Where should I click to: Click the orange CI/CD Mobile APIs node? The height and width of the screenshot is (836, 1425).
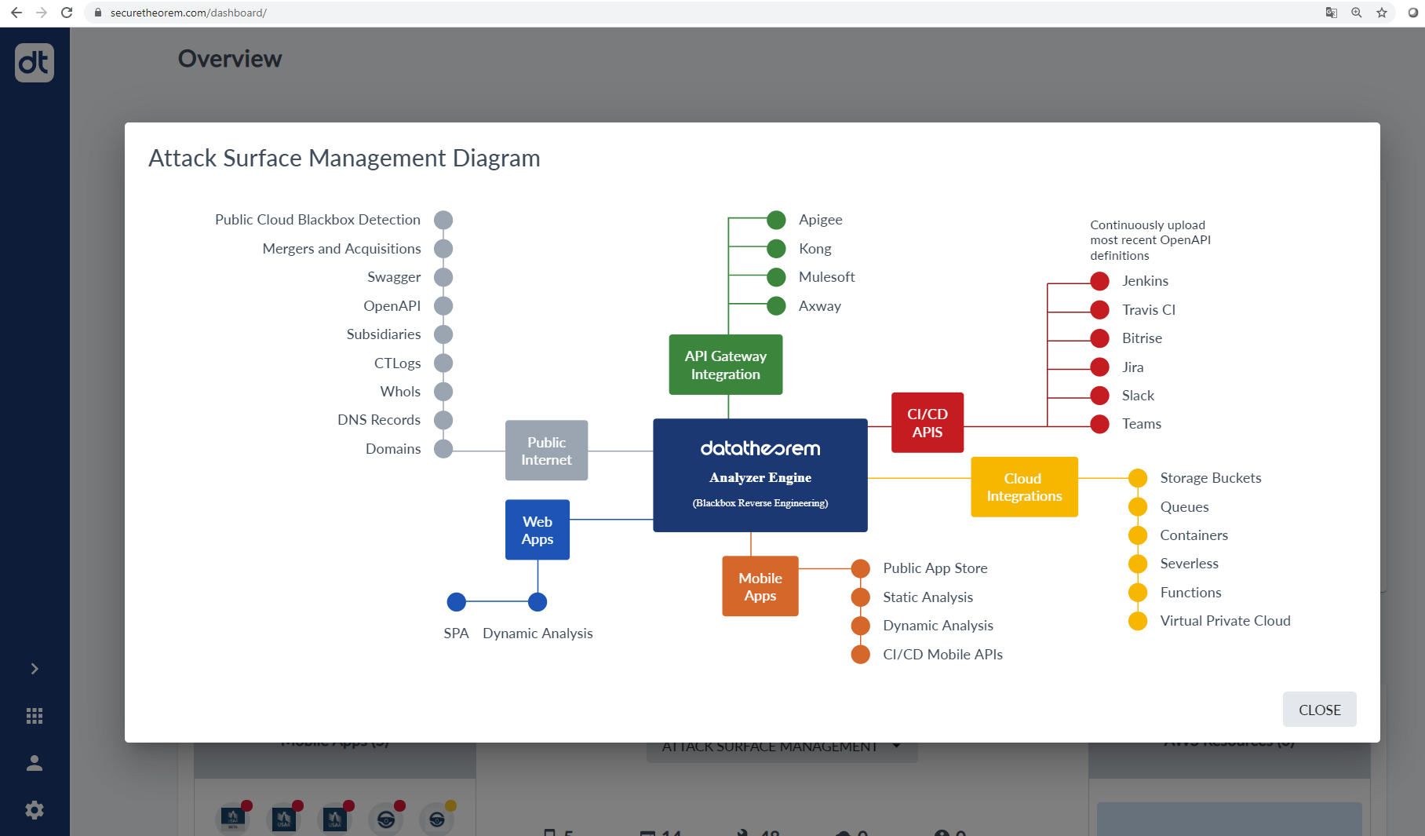861,655
